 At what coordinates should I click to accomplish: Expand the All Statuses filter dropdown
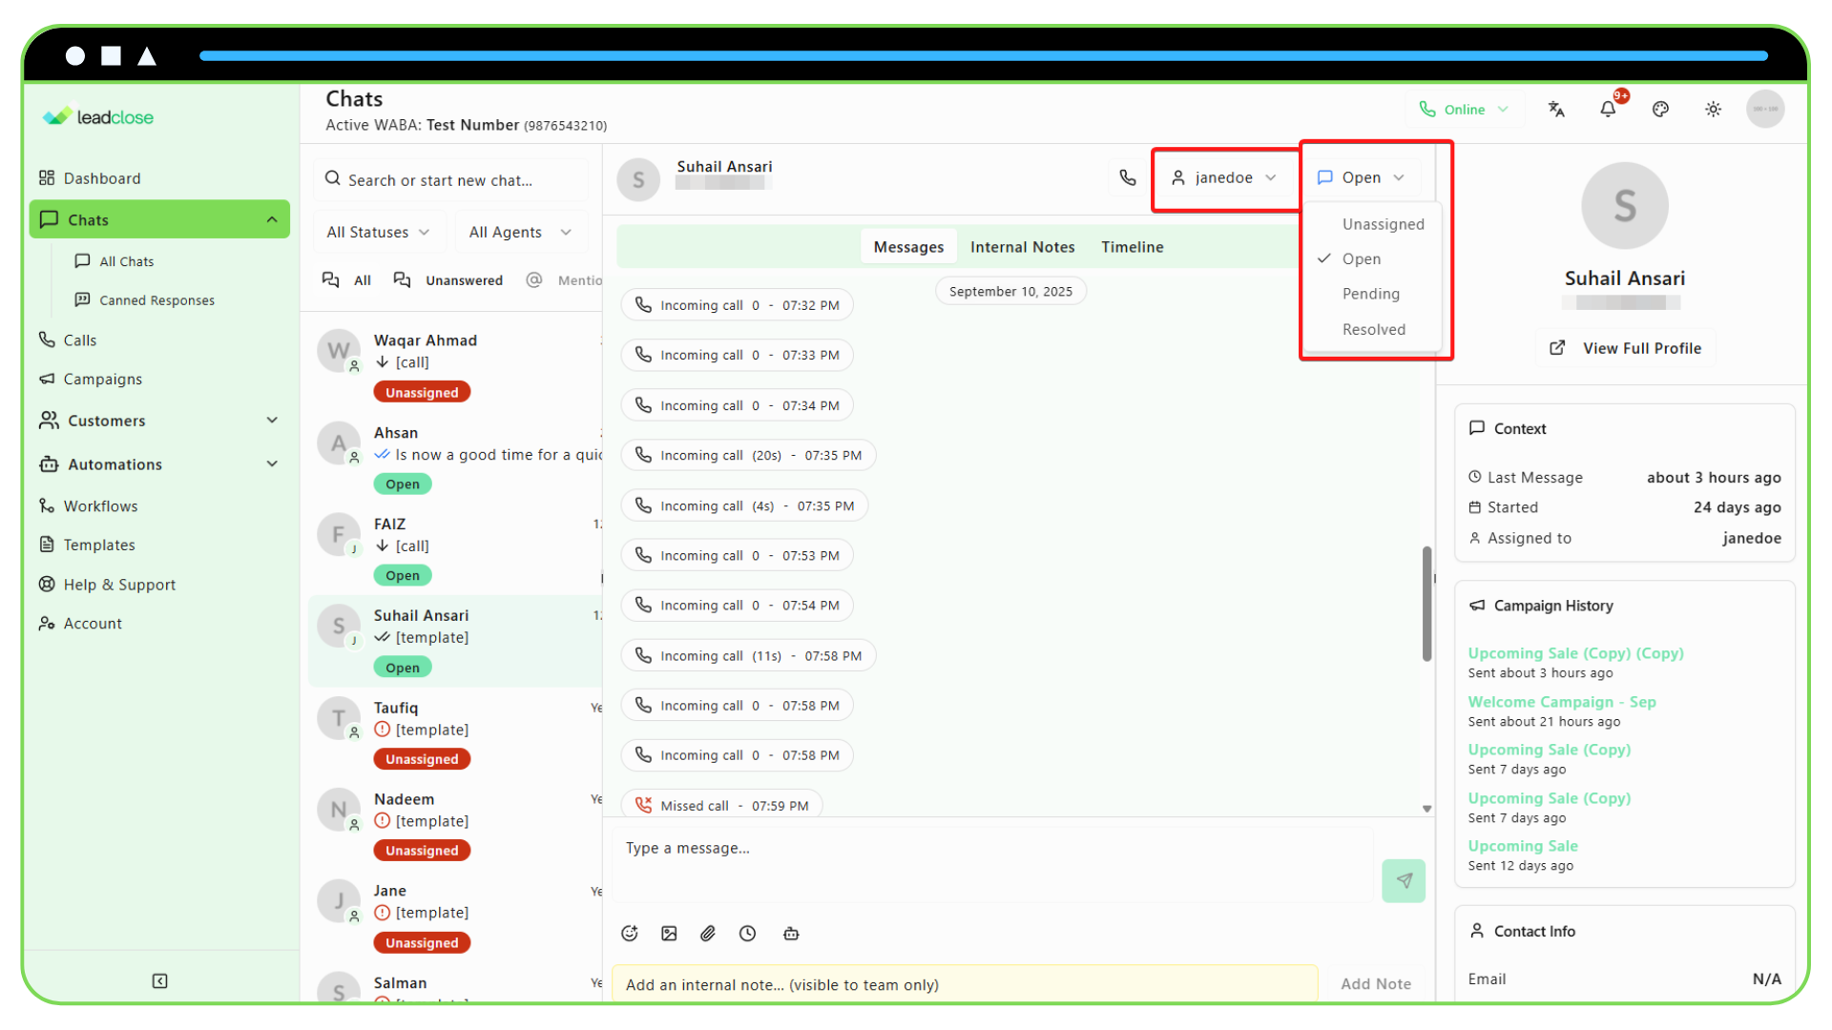(x=378, y=232)
